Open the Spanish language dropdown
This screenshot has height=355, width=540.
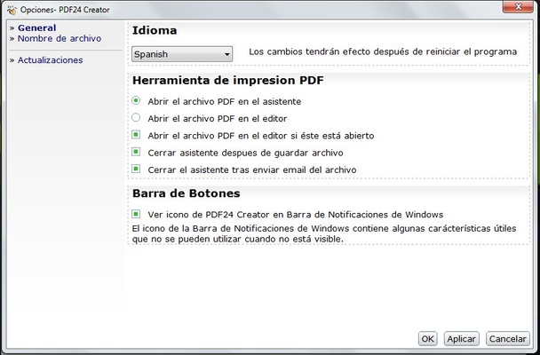pos(182,54)
